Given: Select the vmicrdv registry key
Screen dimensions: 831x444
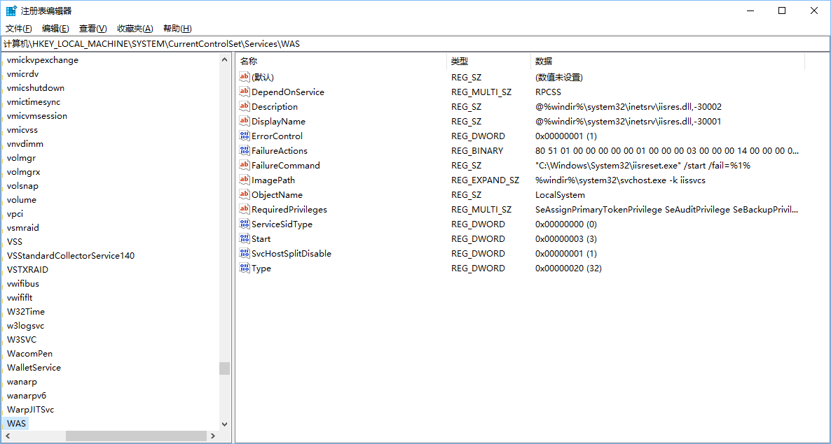Looking at the screenshot, I should (x=23, y=74).
